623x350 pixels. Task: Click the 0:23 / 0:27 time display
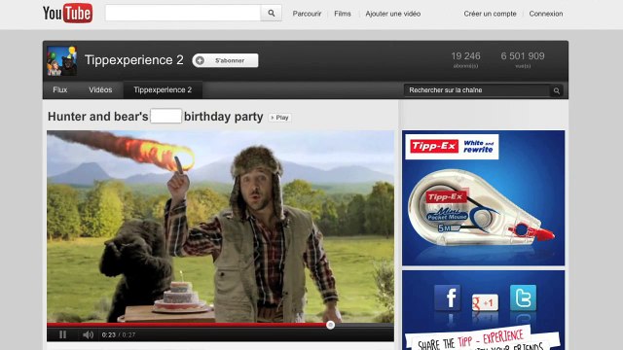[119, 334]
